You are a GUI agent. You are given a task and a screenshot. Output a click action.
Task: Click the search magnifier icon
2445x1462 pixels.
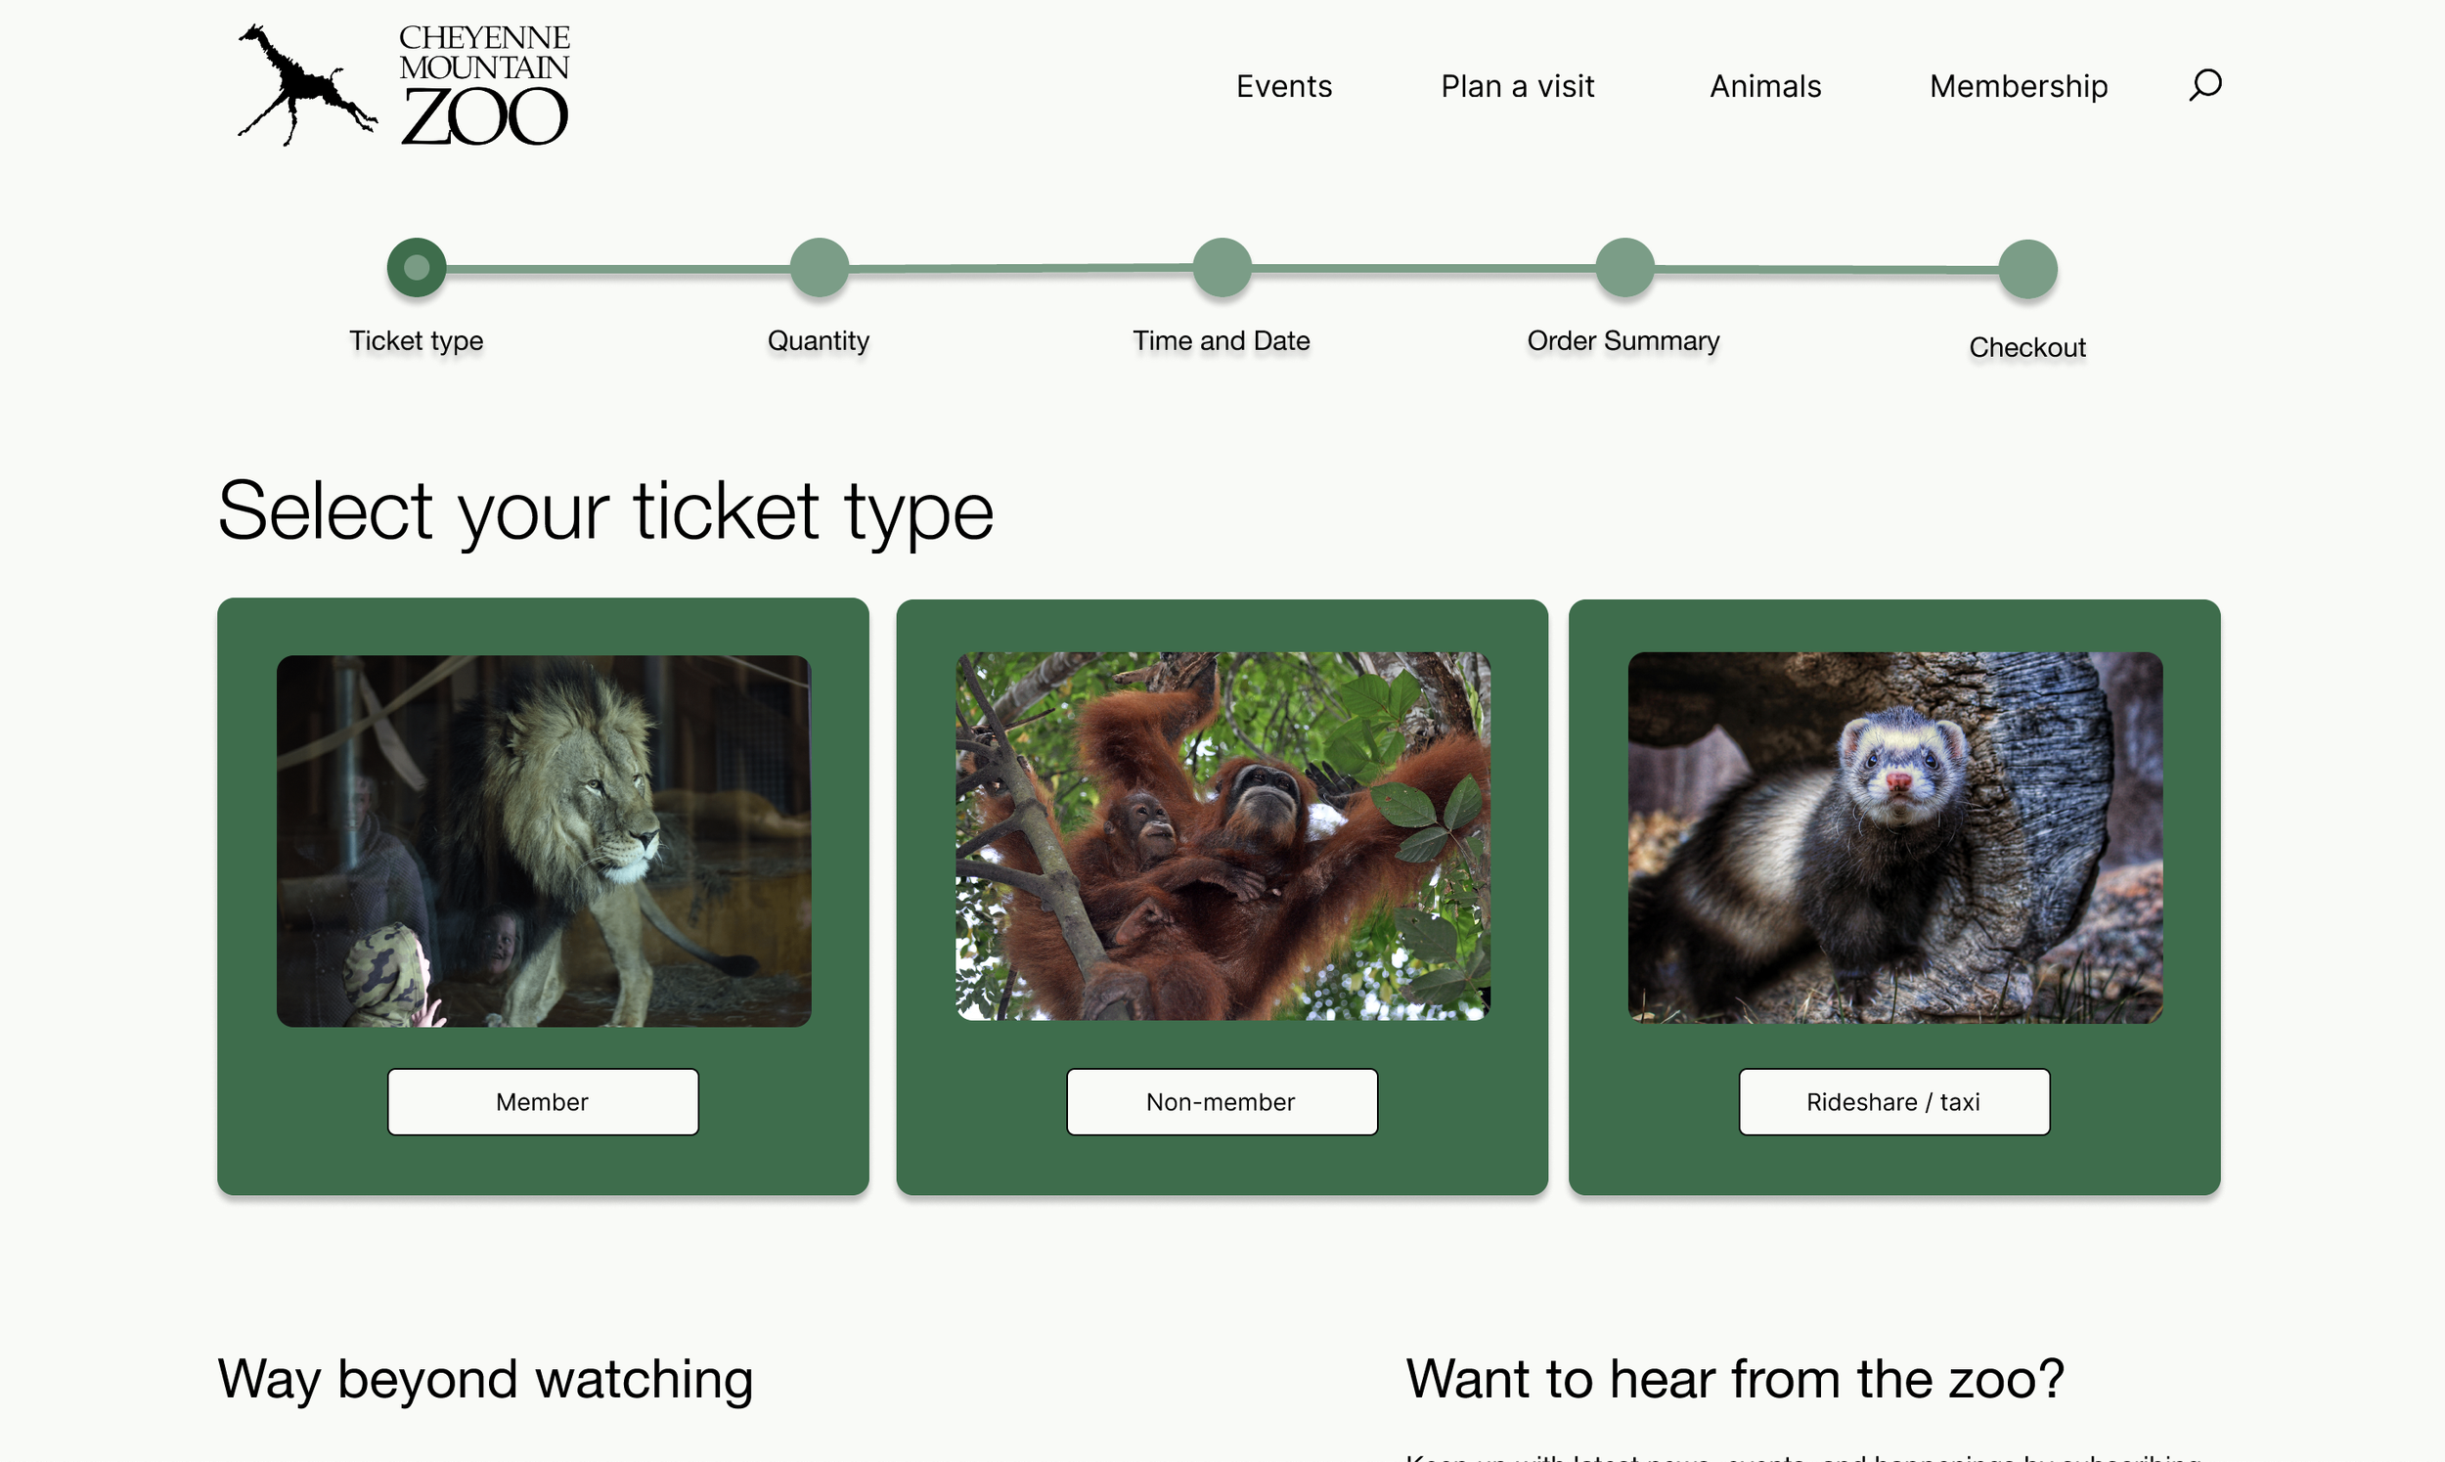point(2204,85)
